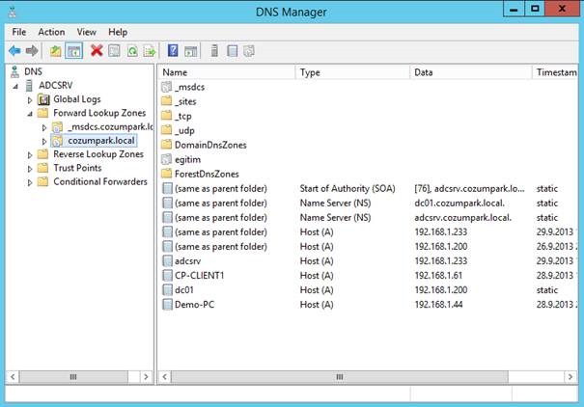Open the Action menu

51,32
